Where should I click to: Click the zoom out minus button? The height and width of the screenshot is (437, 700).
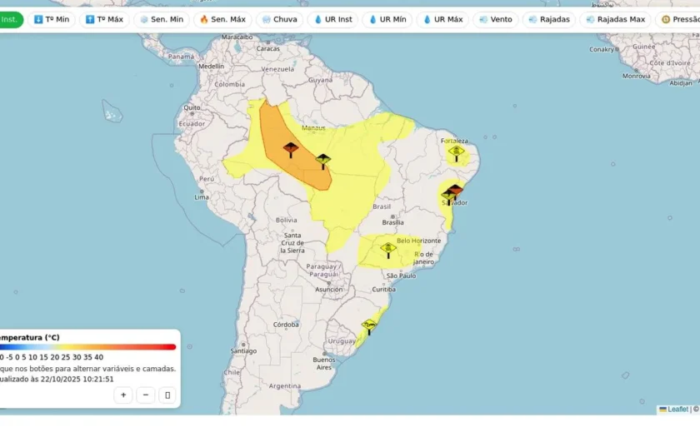[146, 395]
